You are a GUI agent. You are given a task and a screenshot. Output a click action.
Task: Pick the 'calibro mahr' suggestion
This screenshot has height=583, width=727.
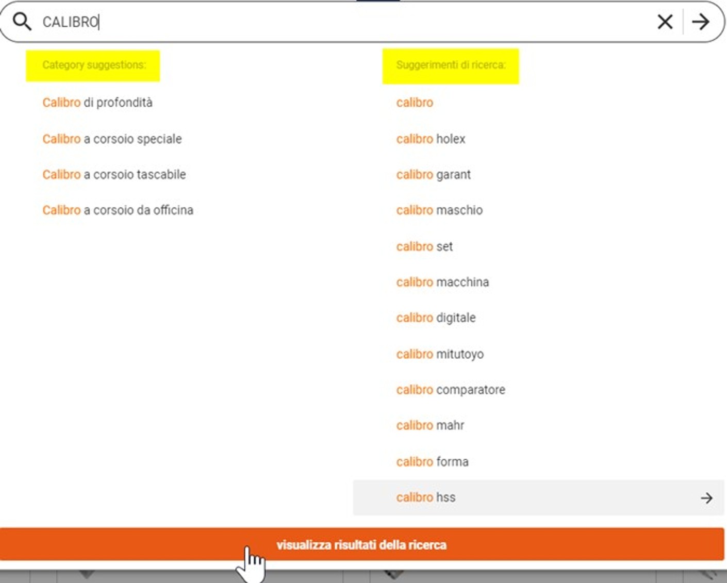[430, 425]
